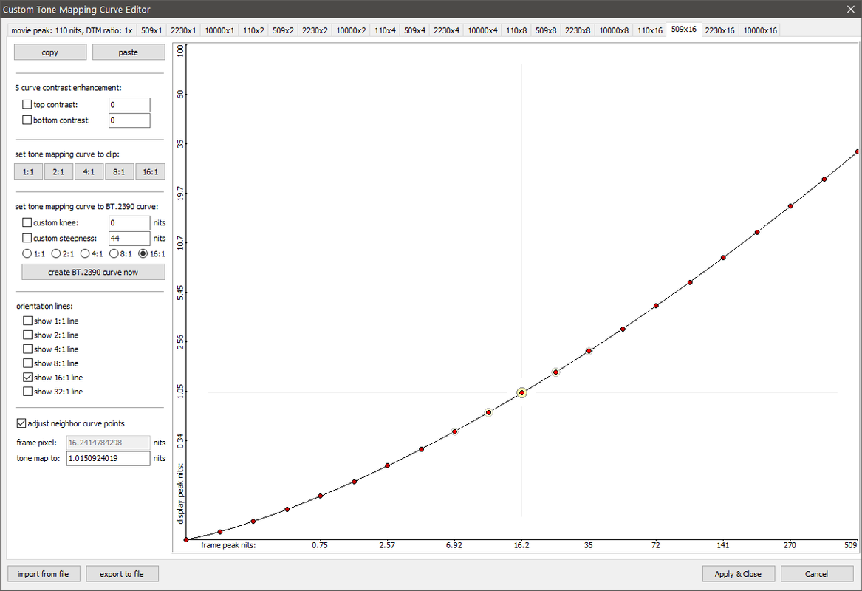Switch to the 10000x8 tab
The height and width of the screenshot is (591, 862).
click(x=614, y=30)
